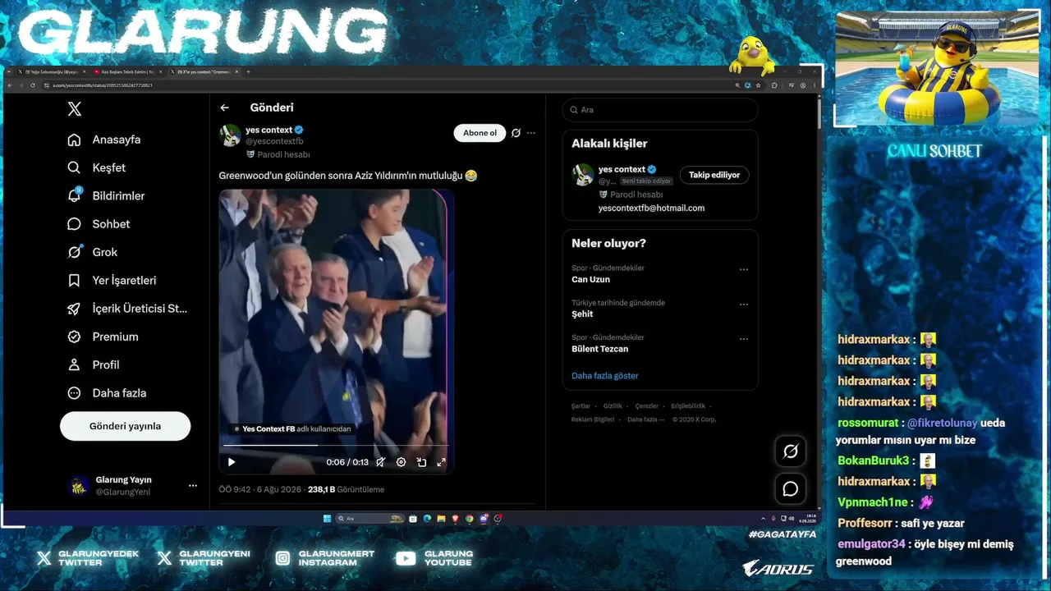Open Microsoft Edge from the taskbar

(x=427, y=519)
